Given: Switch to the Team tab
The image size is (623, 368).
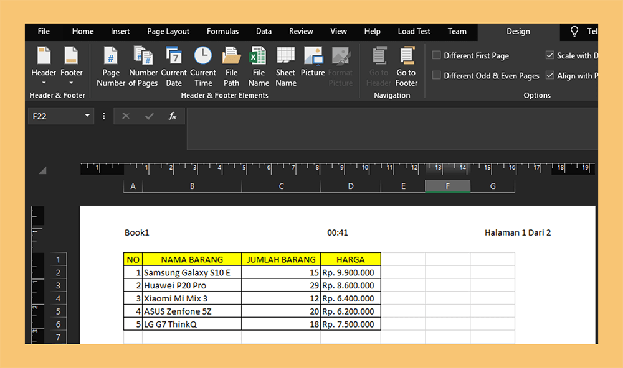Looking at the screenshot, I should coord(457,31).
